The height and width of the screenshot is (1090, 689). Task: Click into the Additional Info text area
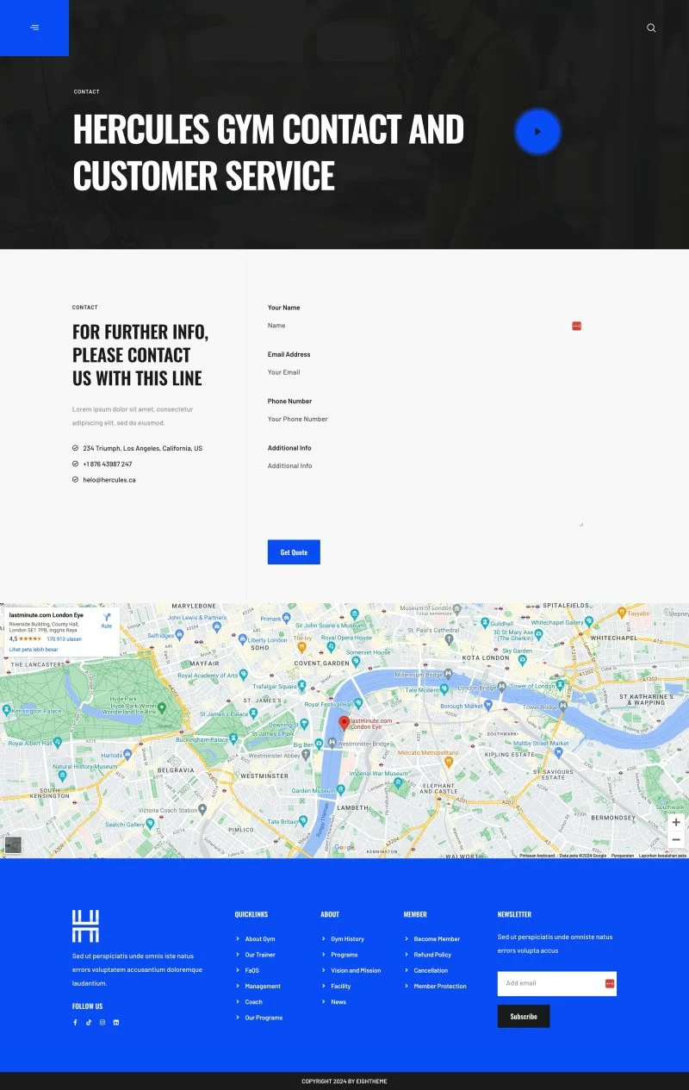pos(425,491)
